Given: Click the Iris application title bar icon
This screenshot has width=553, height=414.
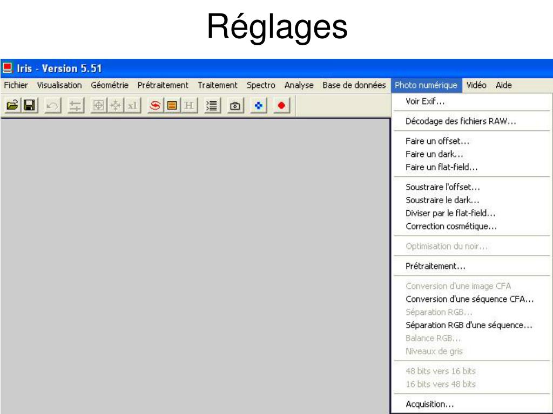Looking at the screenshot, I should [x=8, y=68].
